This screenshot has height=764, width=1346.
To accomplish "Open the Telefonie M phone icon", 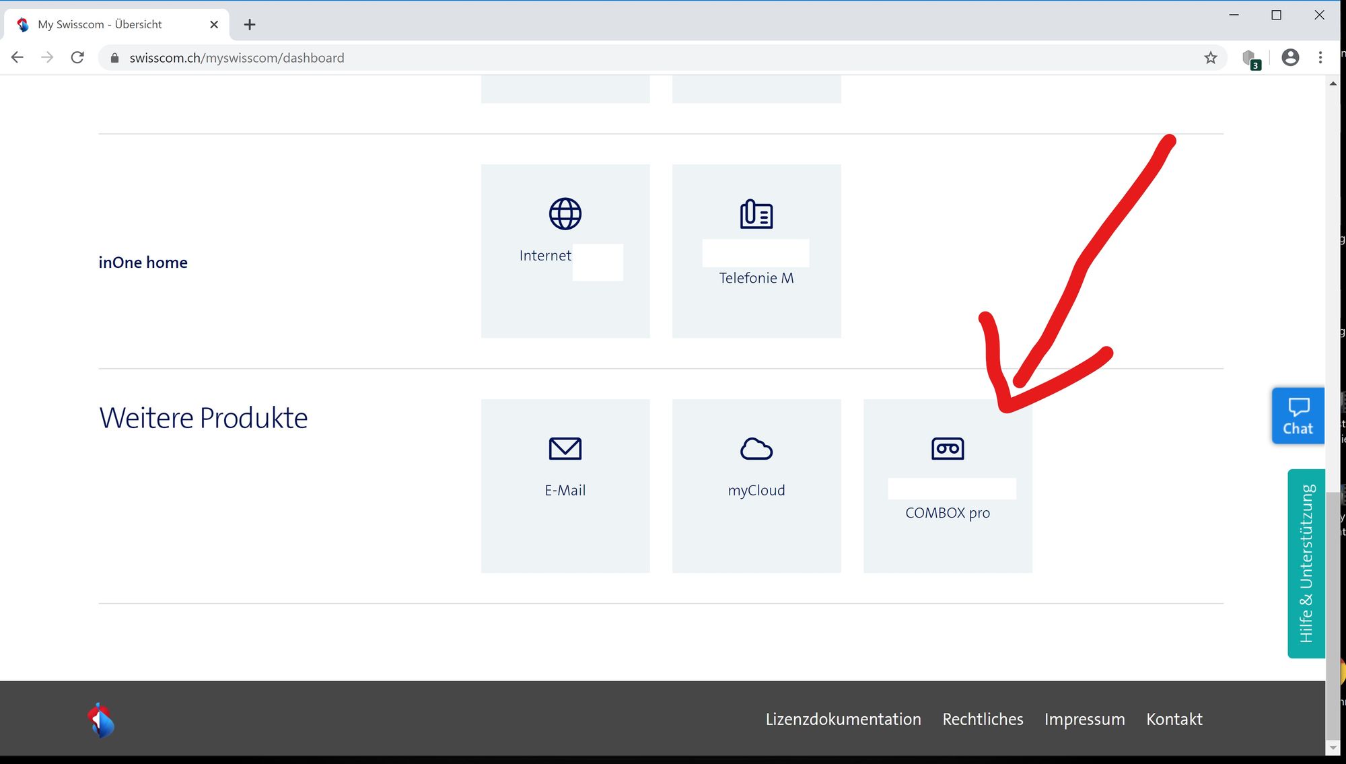I will 756,215.
